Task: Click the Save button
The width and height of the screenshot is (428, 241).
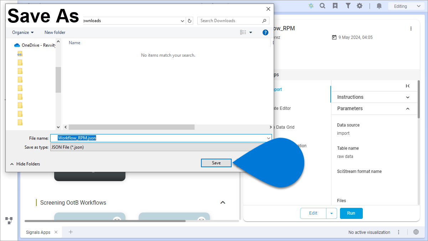Action: (216, 163)
